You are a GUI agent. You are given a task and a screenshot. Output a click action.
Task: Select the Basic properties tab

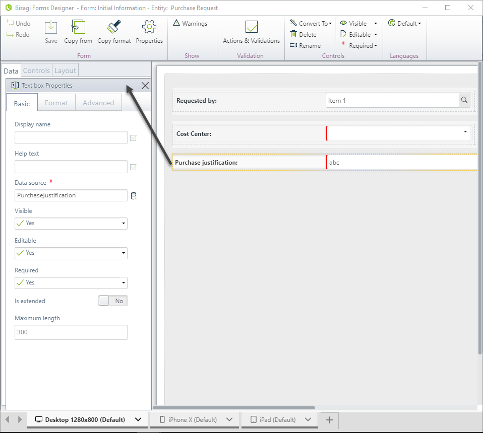coord(22,103)
